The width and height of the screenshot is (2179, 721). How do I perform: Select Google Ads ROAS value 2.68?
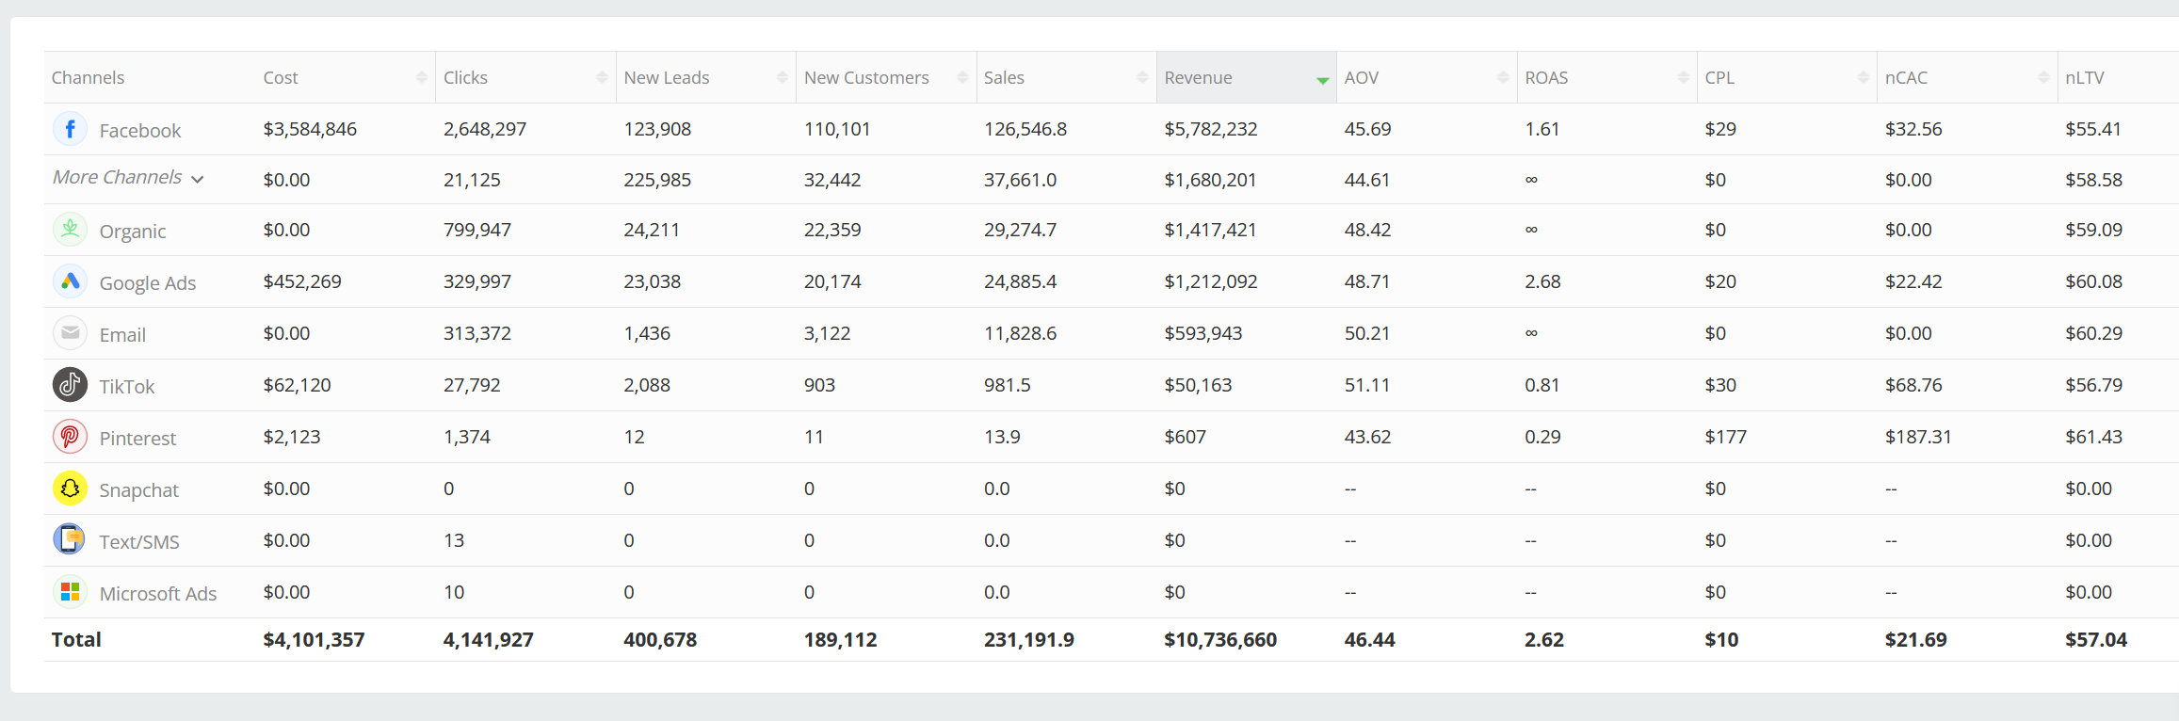click(1542, 281)
